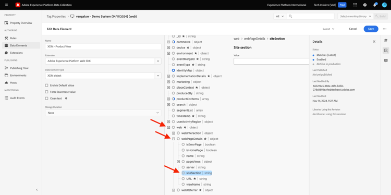Screen dimensions: 391x195
Task: Cancel editing the data element
Action: [x=353, y=29]
